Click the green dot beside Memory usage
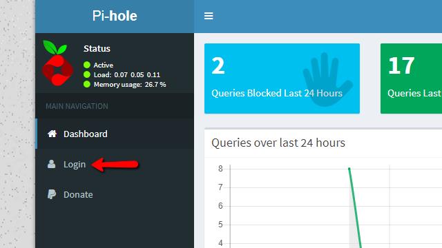This screenshot has width=442, height=248. [87, 84]
